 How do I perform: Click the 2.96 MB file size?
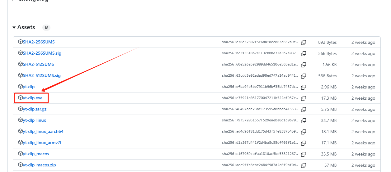point(329,87)
